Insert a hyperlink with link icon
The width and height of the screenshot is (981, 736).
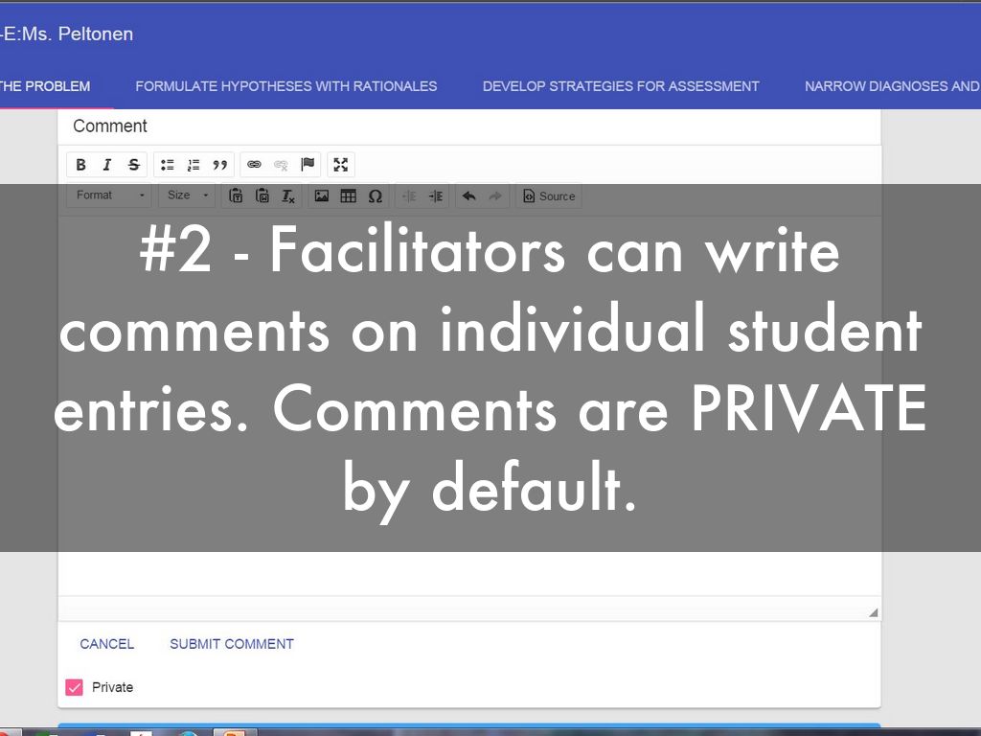[254, 165]
